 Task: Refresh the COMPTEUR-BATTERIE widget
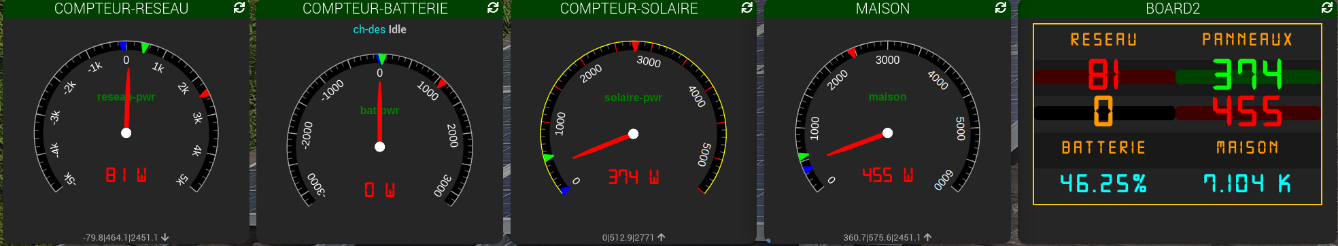493,7
